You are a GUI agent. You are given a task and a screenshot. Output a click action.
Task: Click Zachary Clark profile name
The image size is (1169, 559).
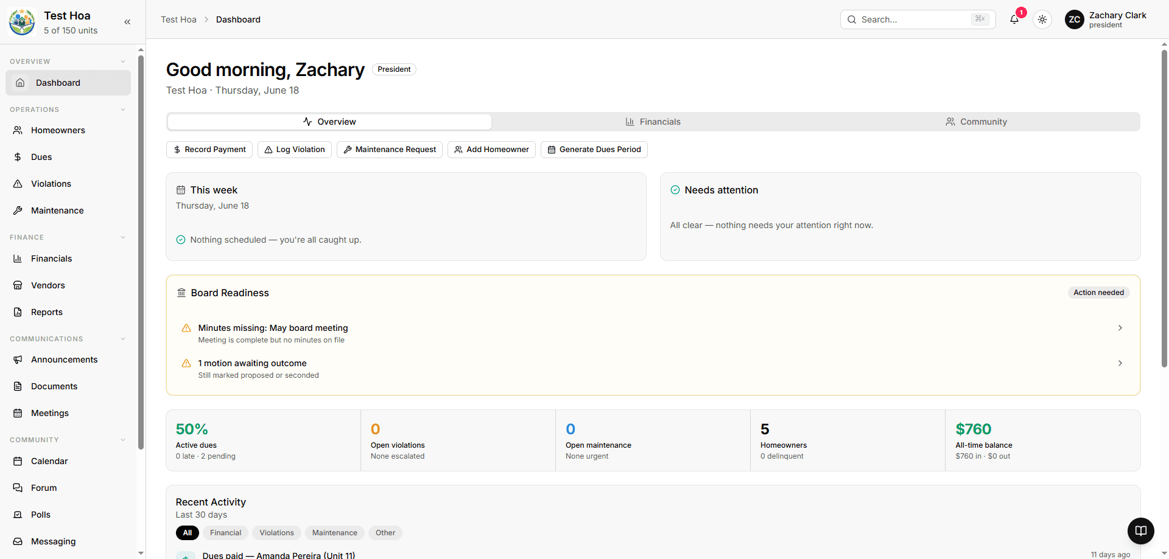point(1117,15)
